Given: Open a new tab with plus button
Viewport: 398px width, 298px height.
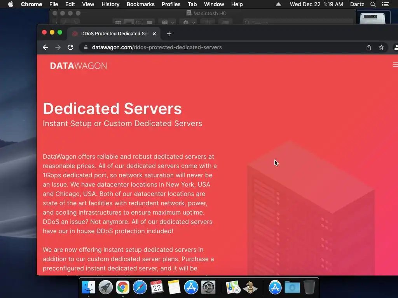Looking at the screenshot, I should tap(169, 34).
